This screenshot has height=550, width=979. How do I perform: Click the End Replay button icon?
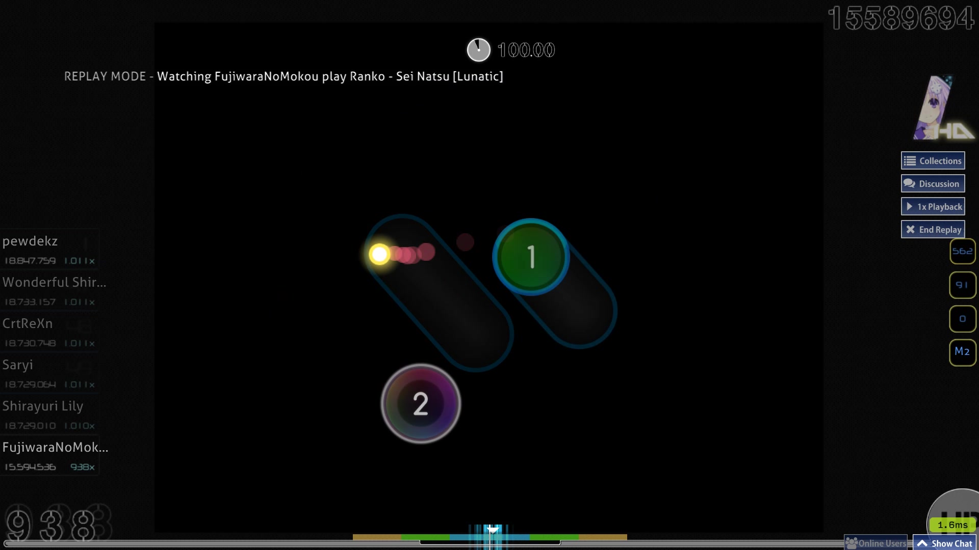click(x=910, y=229)
